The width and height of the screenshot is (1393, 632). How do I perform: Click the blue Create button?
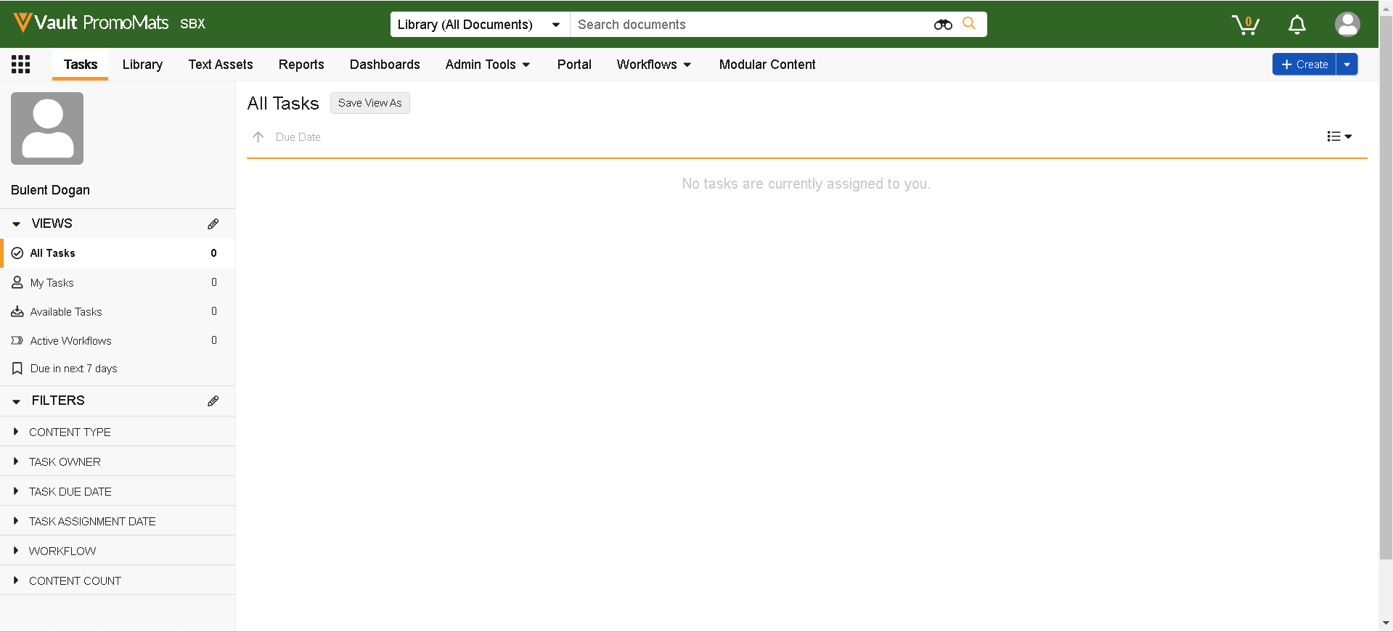(x=1304, y=65)
